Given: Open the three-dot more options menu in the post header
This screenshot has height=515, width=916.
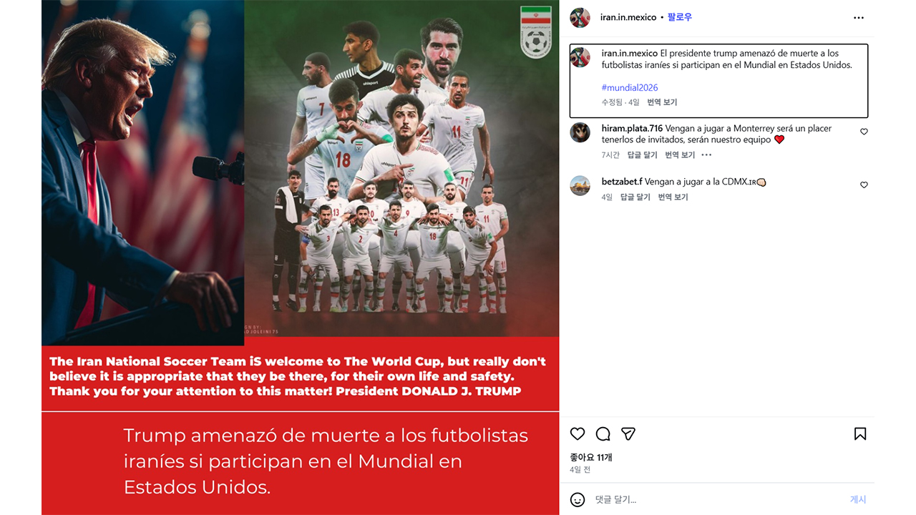Looking at the screenshot, I should (859, 18).
